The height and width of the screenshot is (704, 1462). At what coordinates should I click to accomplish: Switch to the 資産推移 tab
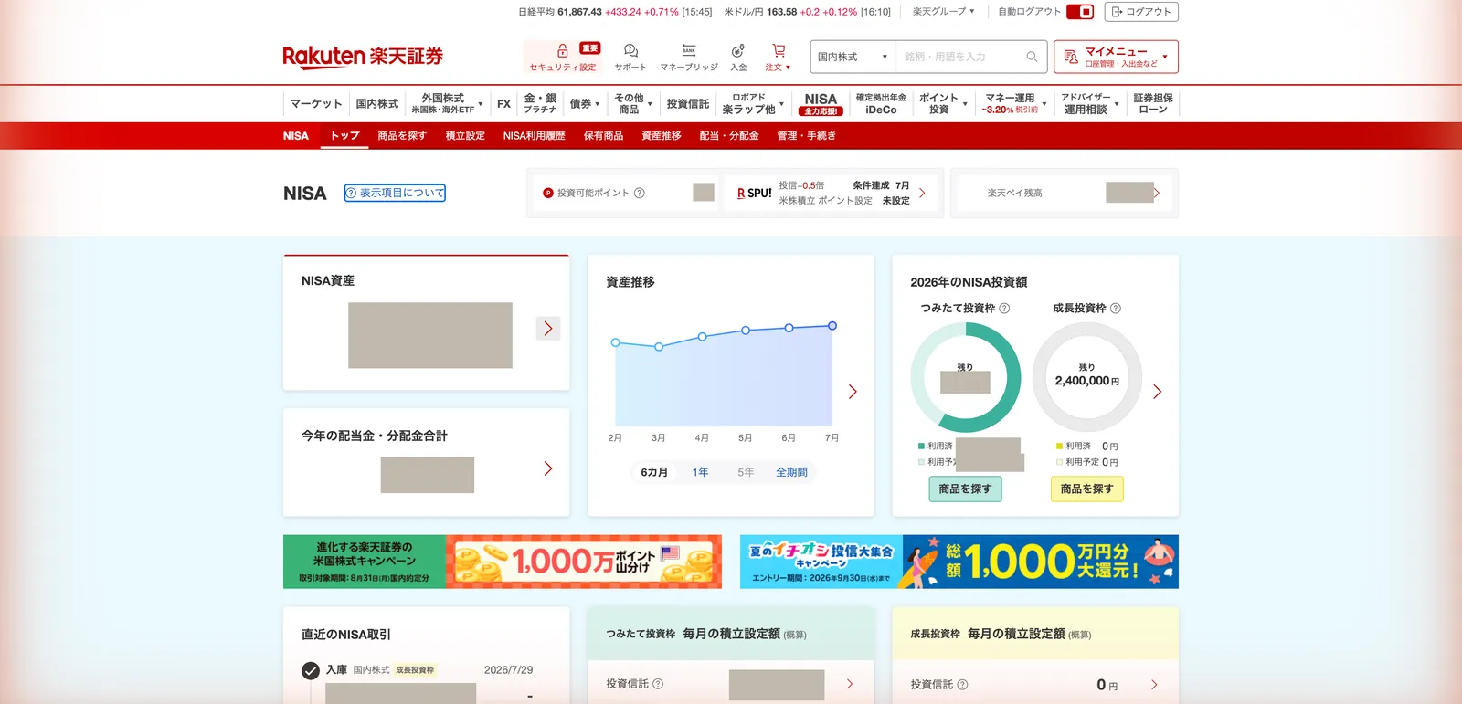662,136
